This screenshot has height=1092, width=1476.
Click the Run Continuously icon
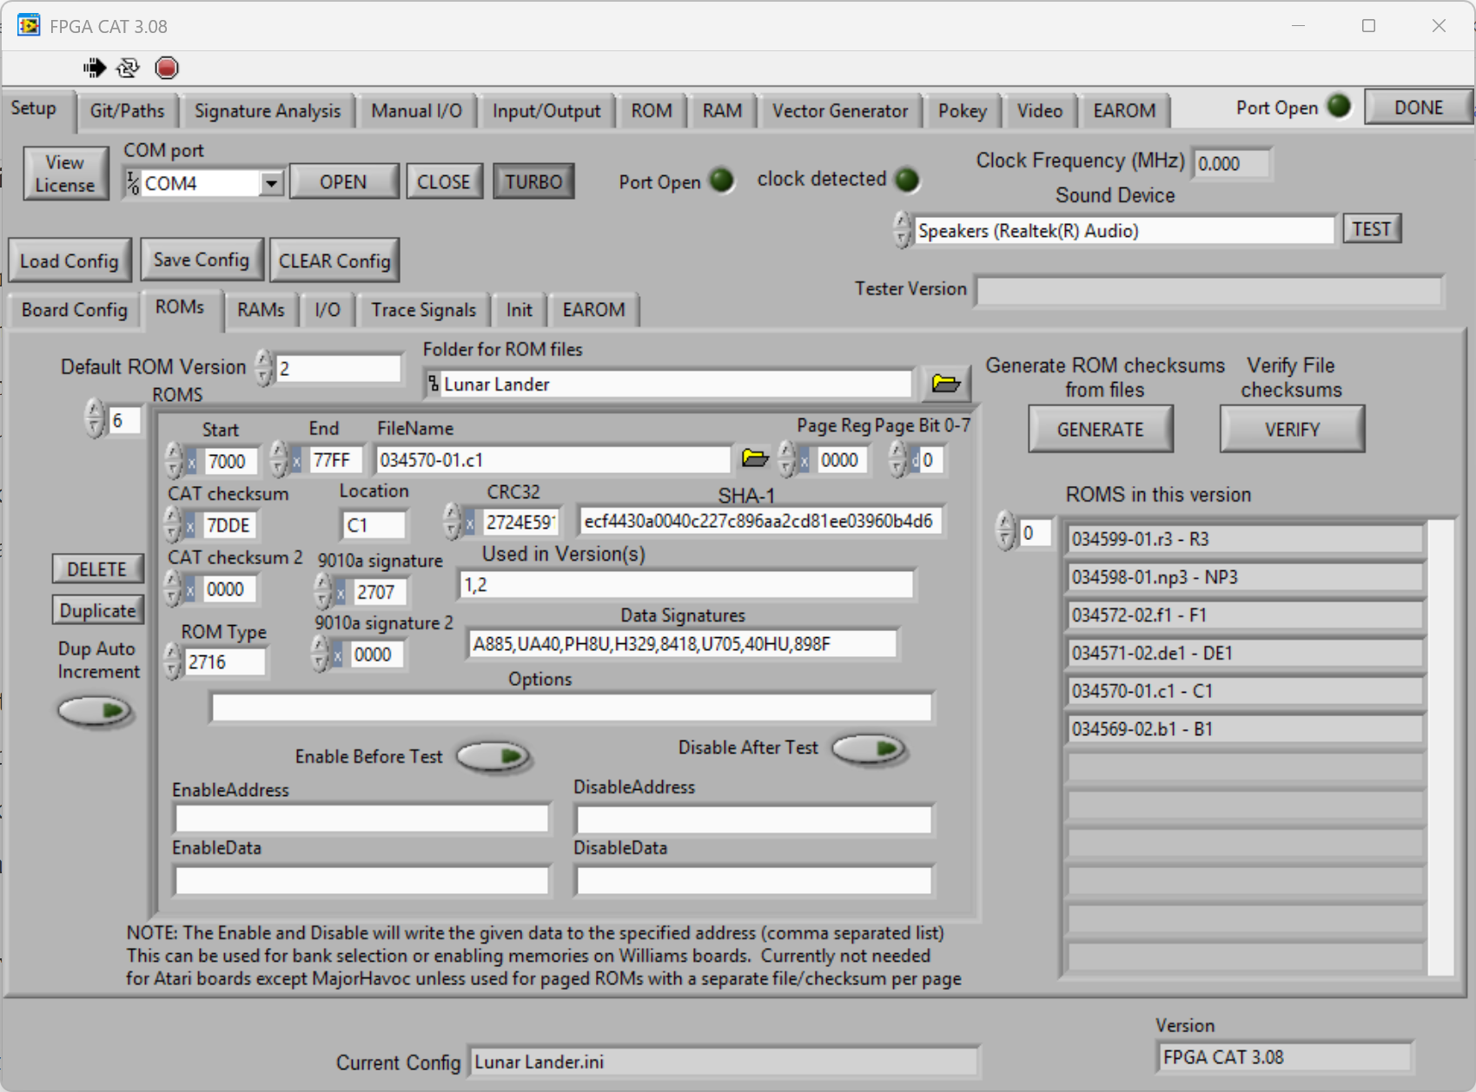[129, 68]
